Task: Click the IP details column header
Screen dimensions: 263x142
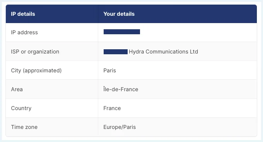Action: pyautogui.click(x=23, y=14)
